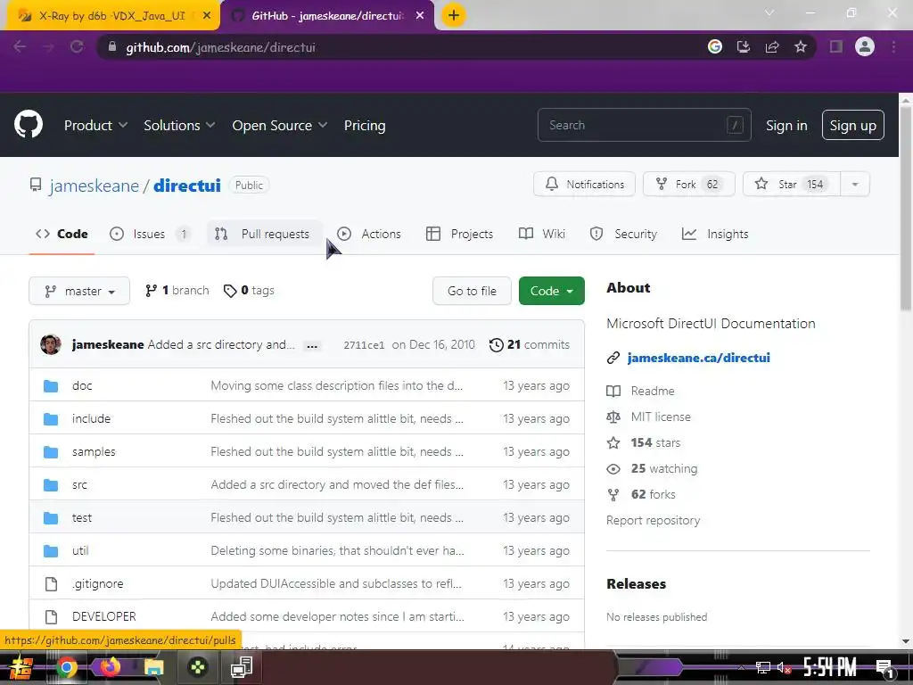Open the Wiki tab
This screenshot has height=685, width=913.
[542, 234]
